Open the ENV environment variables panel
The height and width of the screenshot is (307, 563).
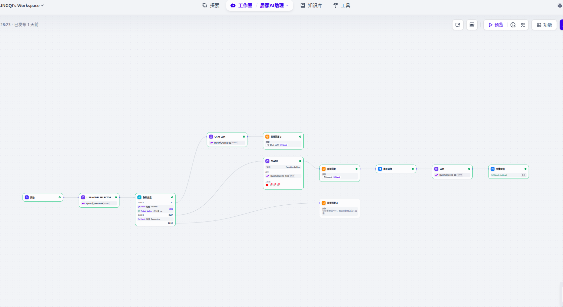pyautogui.click(x=472, y=25)
